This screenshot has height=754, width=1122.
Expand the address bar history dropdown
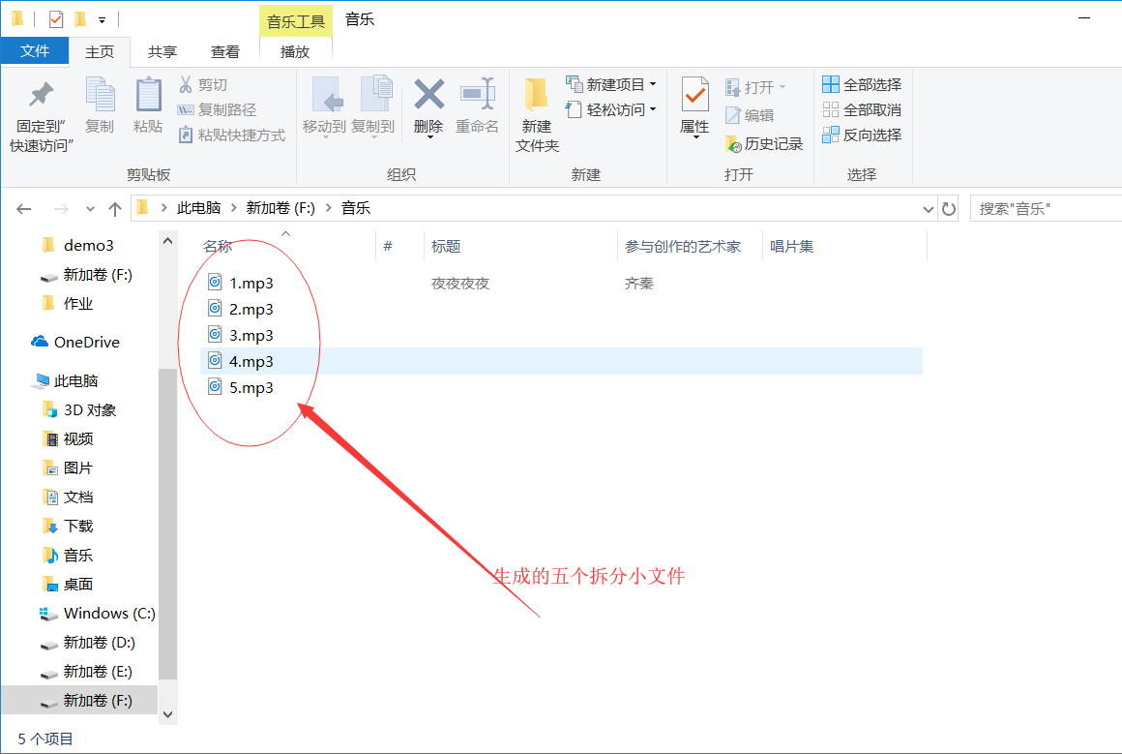click(x=929, y=209)
